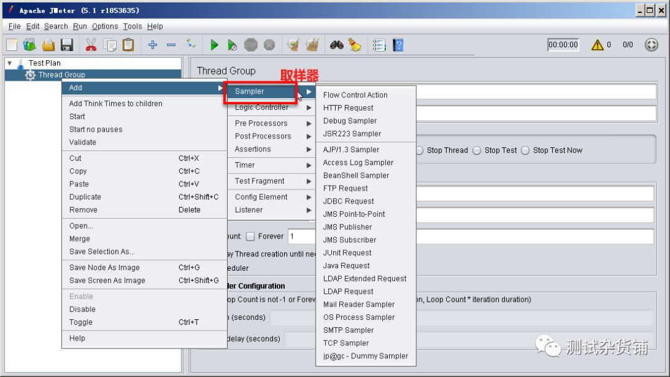Expand the Timer submenu

(x=271, y=165)
